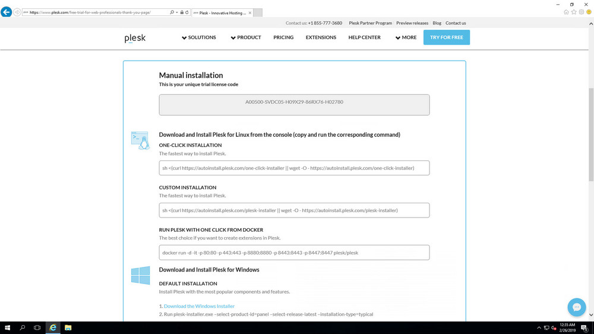Click the browser forward arrow button
Image resolution: width=594 pixels, height=334 pixels.
(17, 12)
